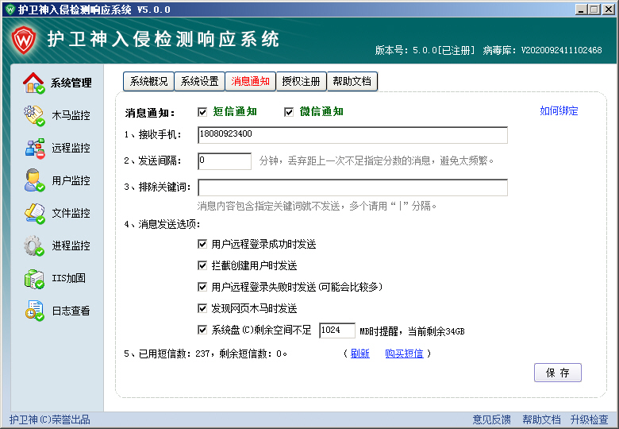Viewport: 619px width, 429px height.
Task: Open the 日志查看 log icon
Action: point(34,311)
